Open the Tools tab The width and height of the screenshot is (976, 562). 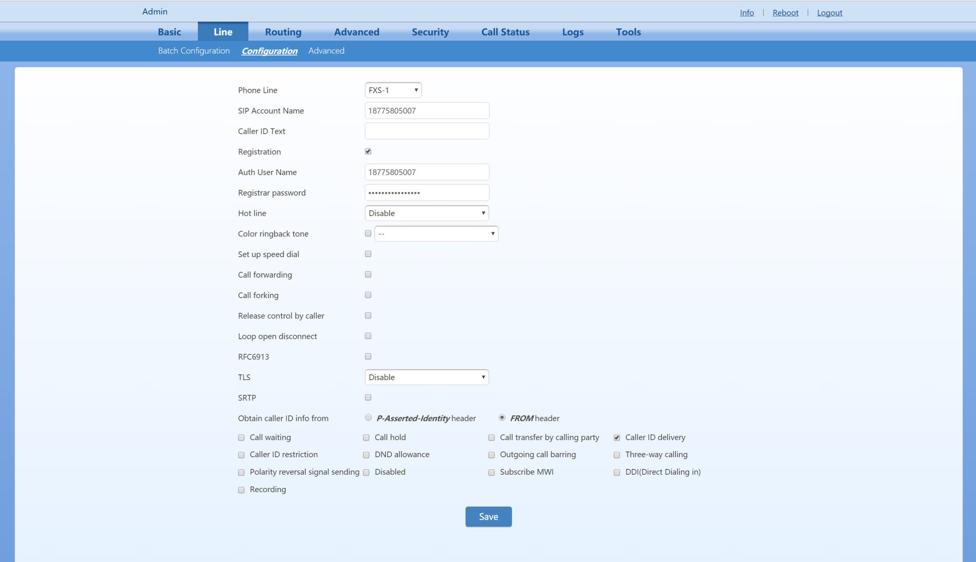[x=628, y=32]
